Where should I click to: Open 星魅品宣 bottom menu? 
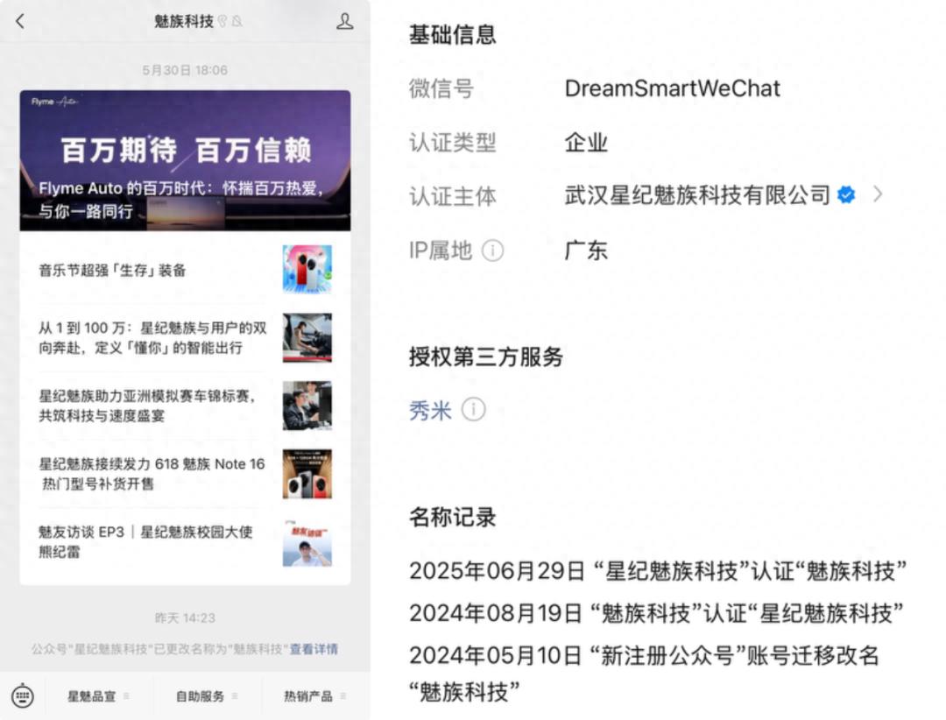pos(98,696)
